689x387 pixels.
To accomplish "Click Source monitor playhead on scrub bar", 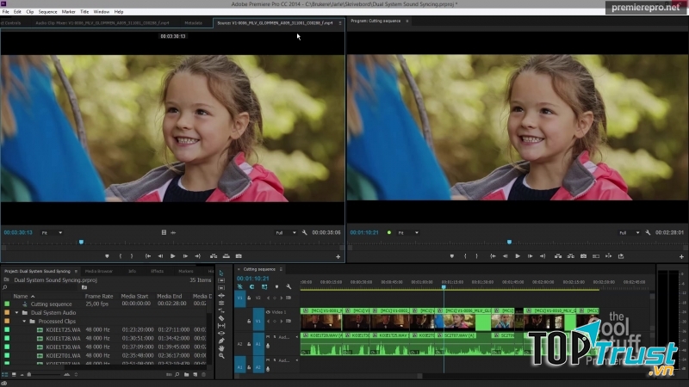I will coord(81,243).
